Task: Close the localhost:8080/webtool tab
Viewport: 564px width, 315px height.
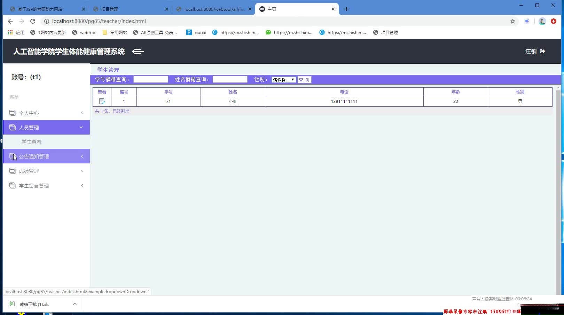Action: coord(250,9)
